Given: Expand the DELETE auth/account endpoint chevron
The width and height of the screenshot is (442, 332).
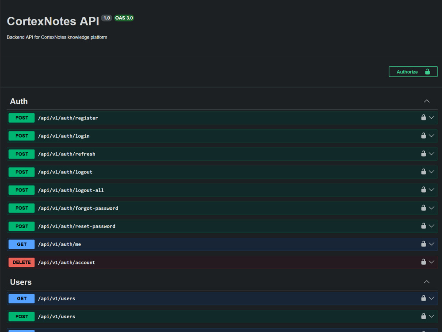Looking at the screenshot, I should click(431, 262).
